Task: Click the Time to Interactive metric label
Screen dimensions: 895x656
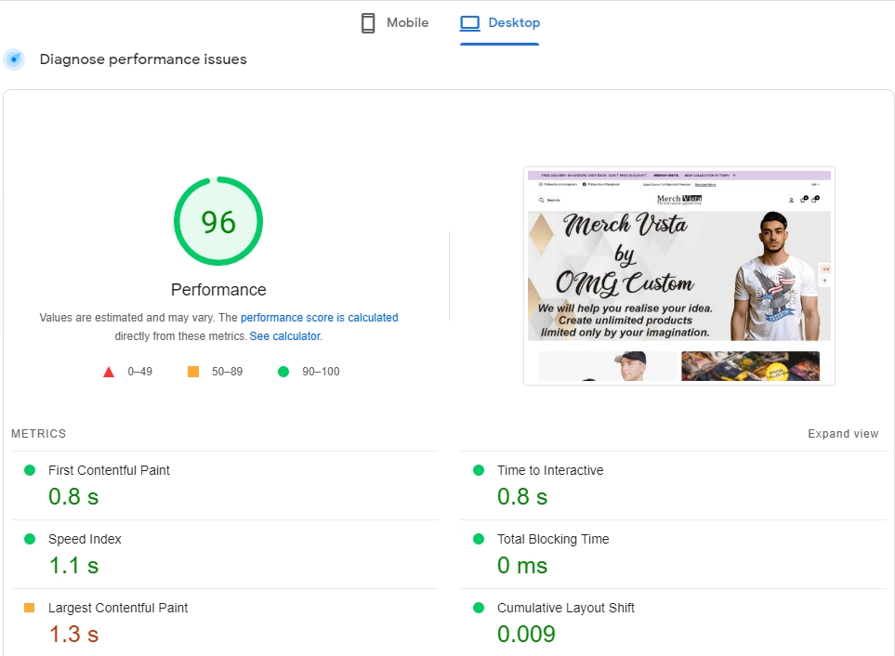Action: click(550, 470)
